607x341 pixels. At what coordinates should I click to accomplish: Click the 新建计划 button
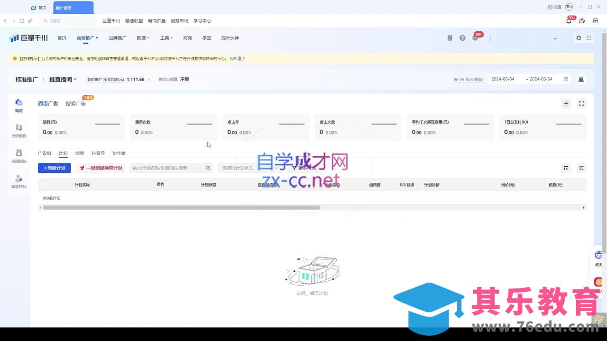(x=55, y=168)
